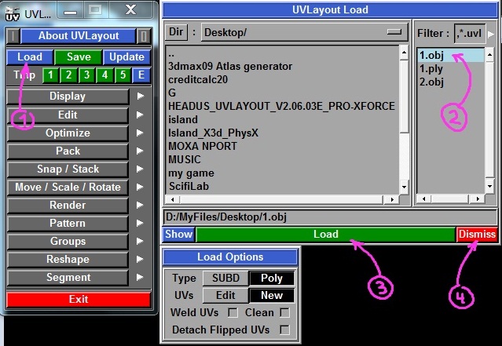The image size is (502, 346).
Task: Click the UVLayout app icon in title bar
Action: [13, 13]
